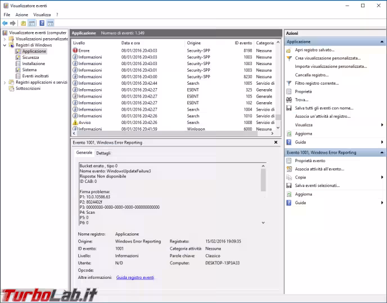Switch to the Generale tab

pyautogui.click(x=84, y=153)
